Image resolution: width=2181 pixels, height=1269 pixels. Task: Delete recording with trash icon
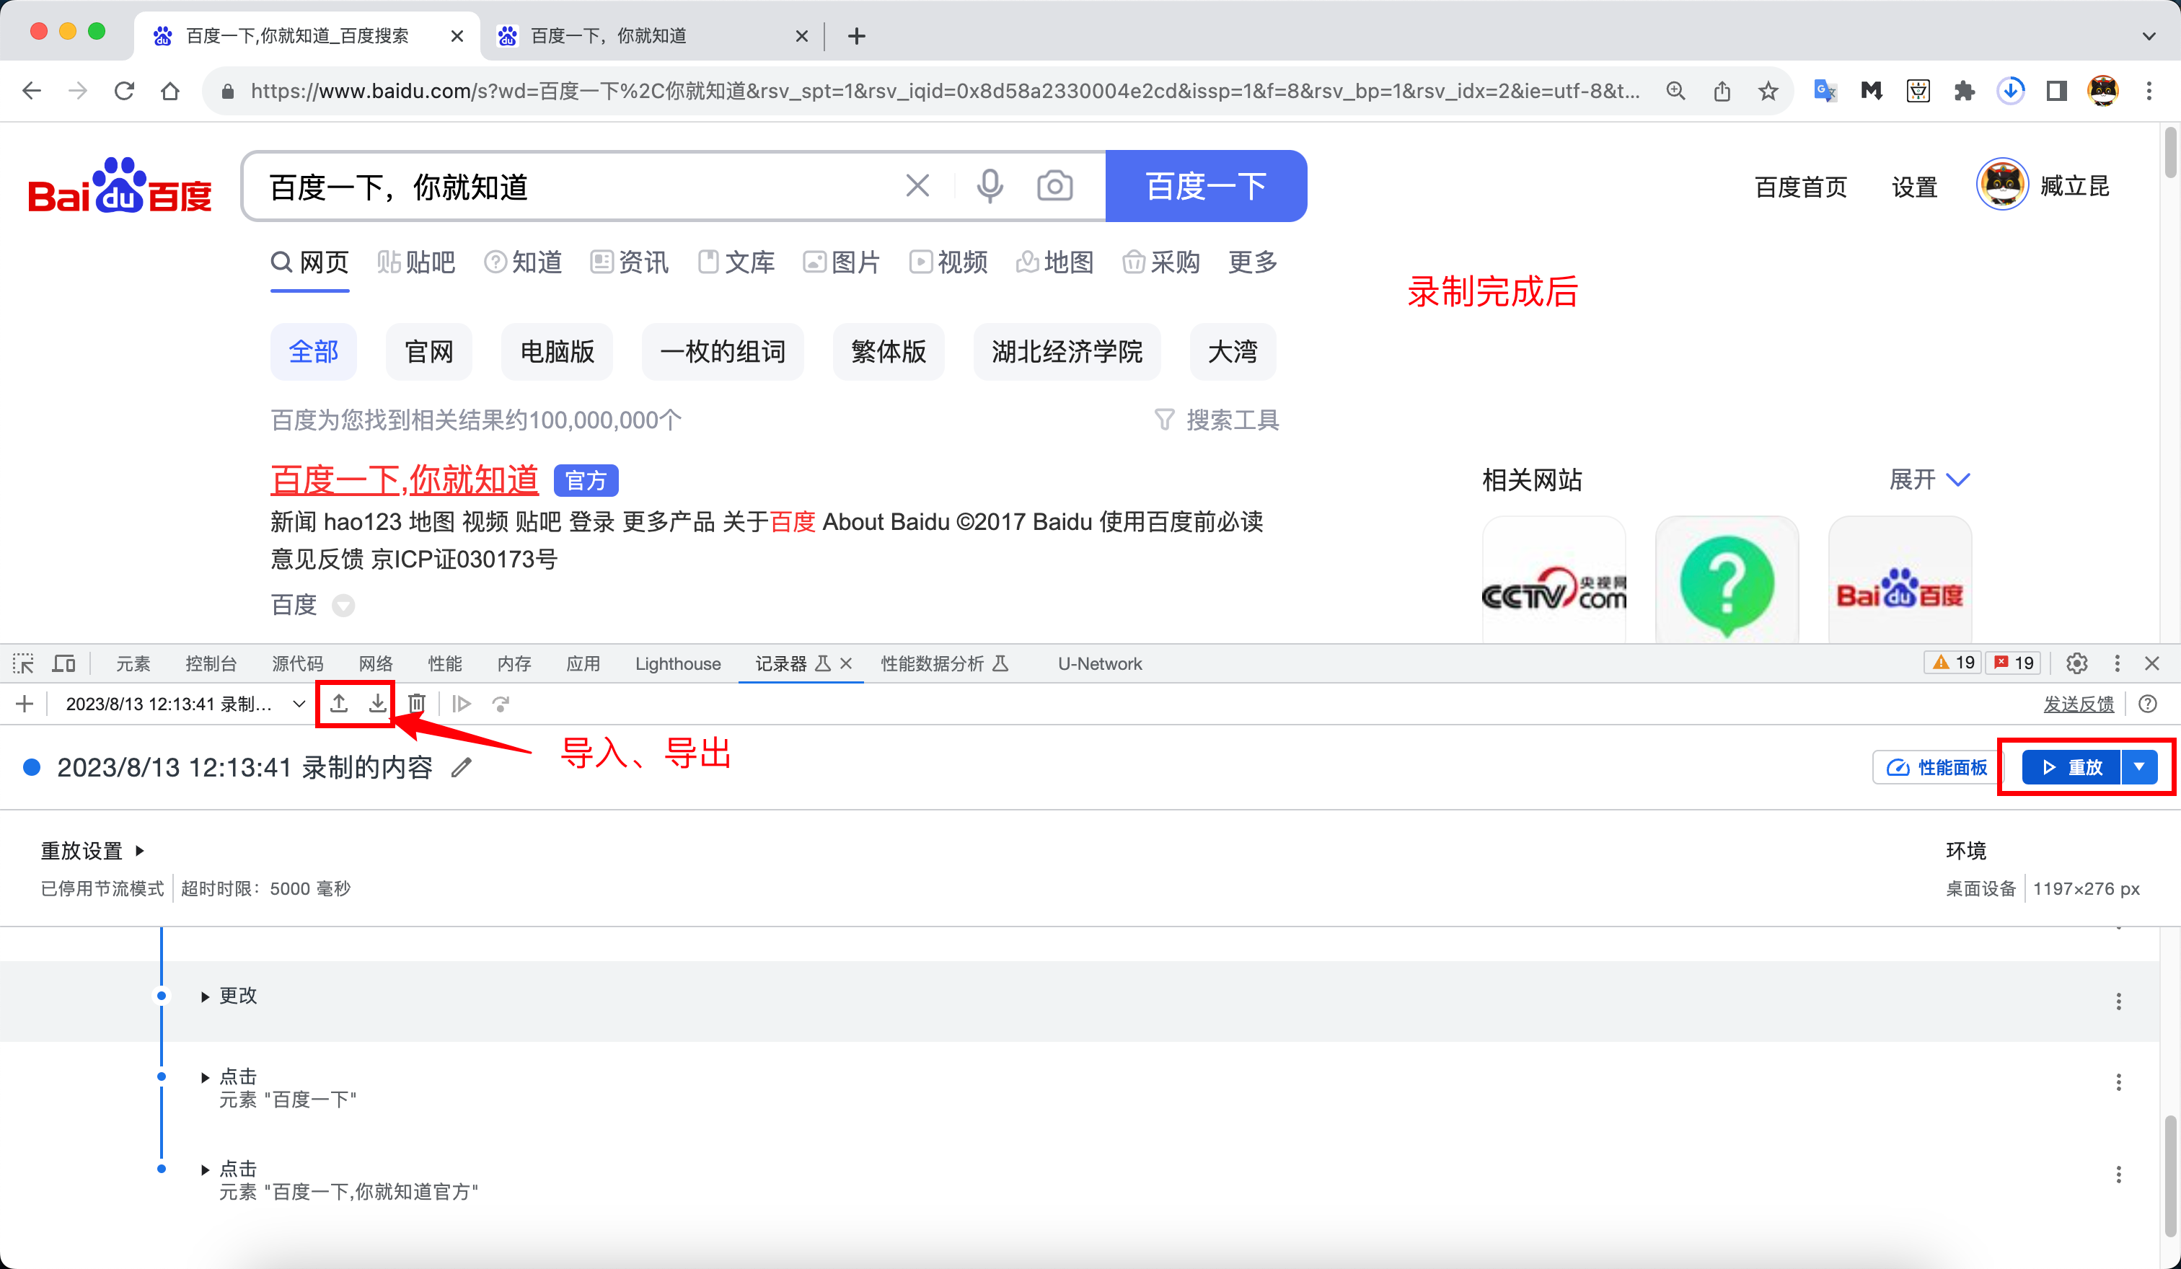pyautogui.click(x=416, y=703)
